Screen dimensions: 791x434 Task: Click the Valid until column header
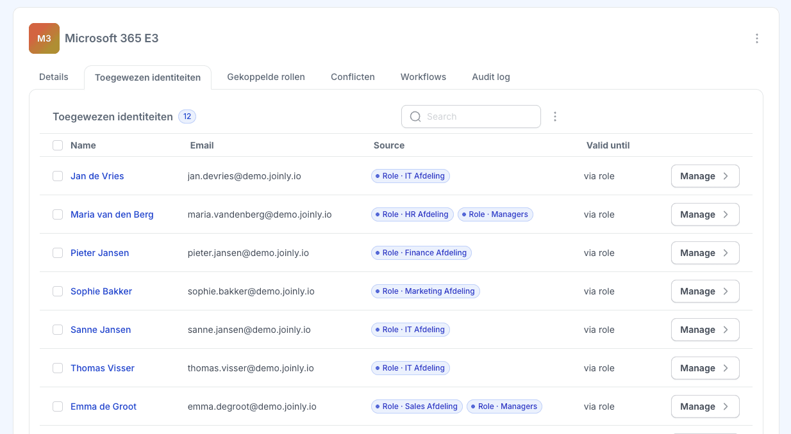point(608,145)
